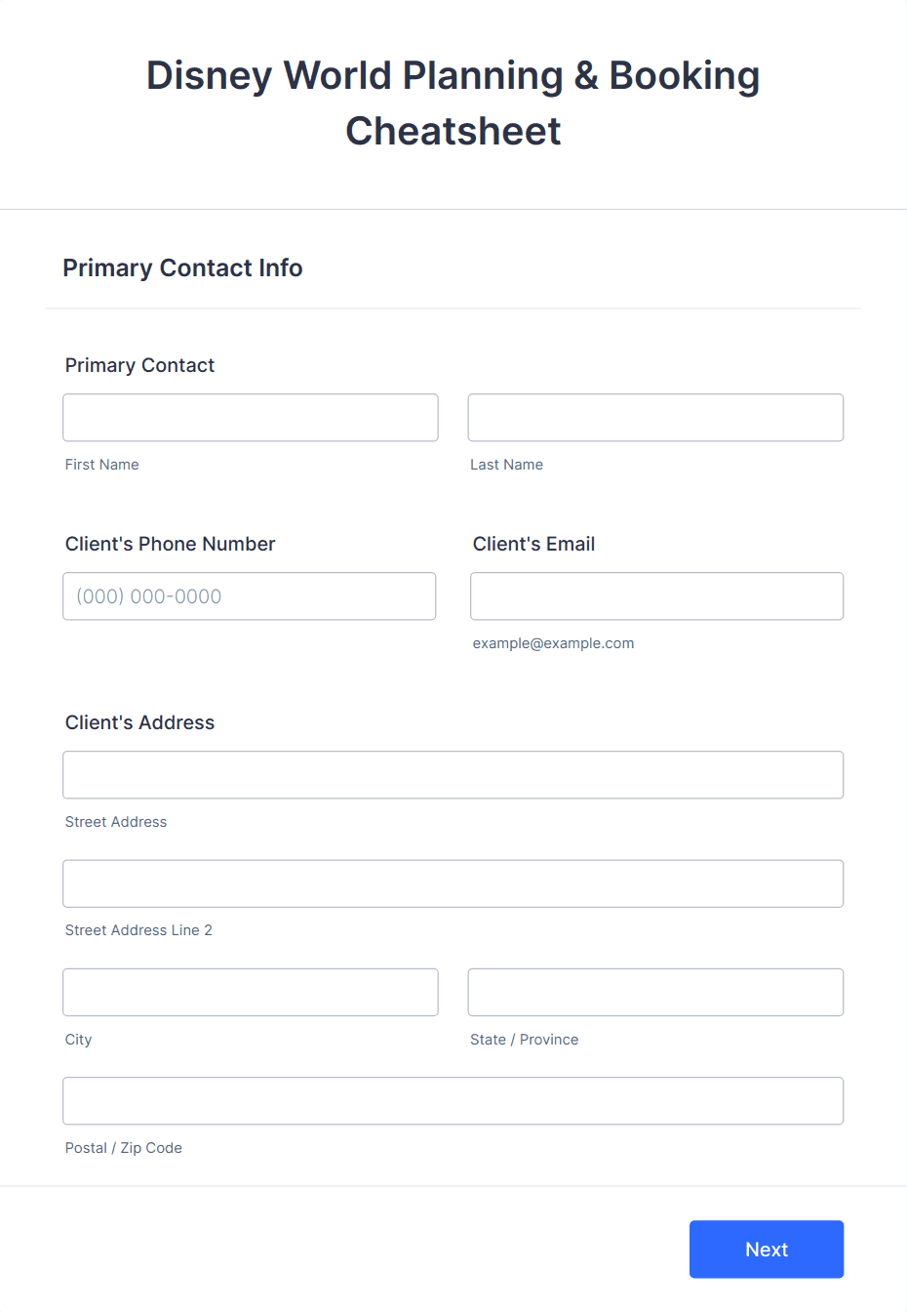Click the First Name input field
Screen dimensions: 907x1312
click(251, 418)
